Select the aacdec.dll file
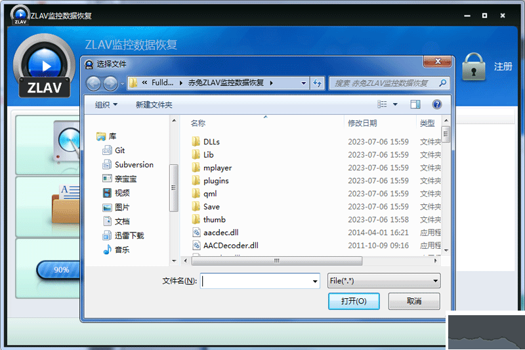525x350 pixels. pos(215,232)
